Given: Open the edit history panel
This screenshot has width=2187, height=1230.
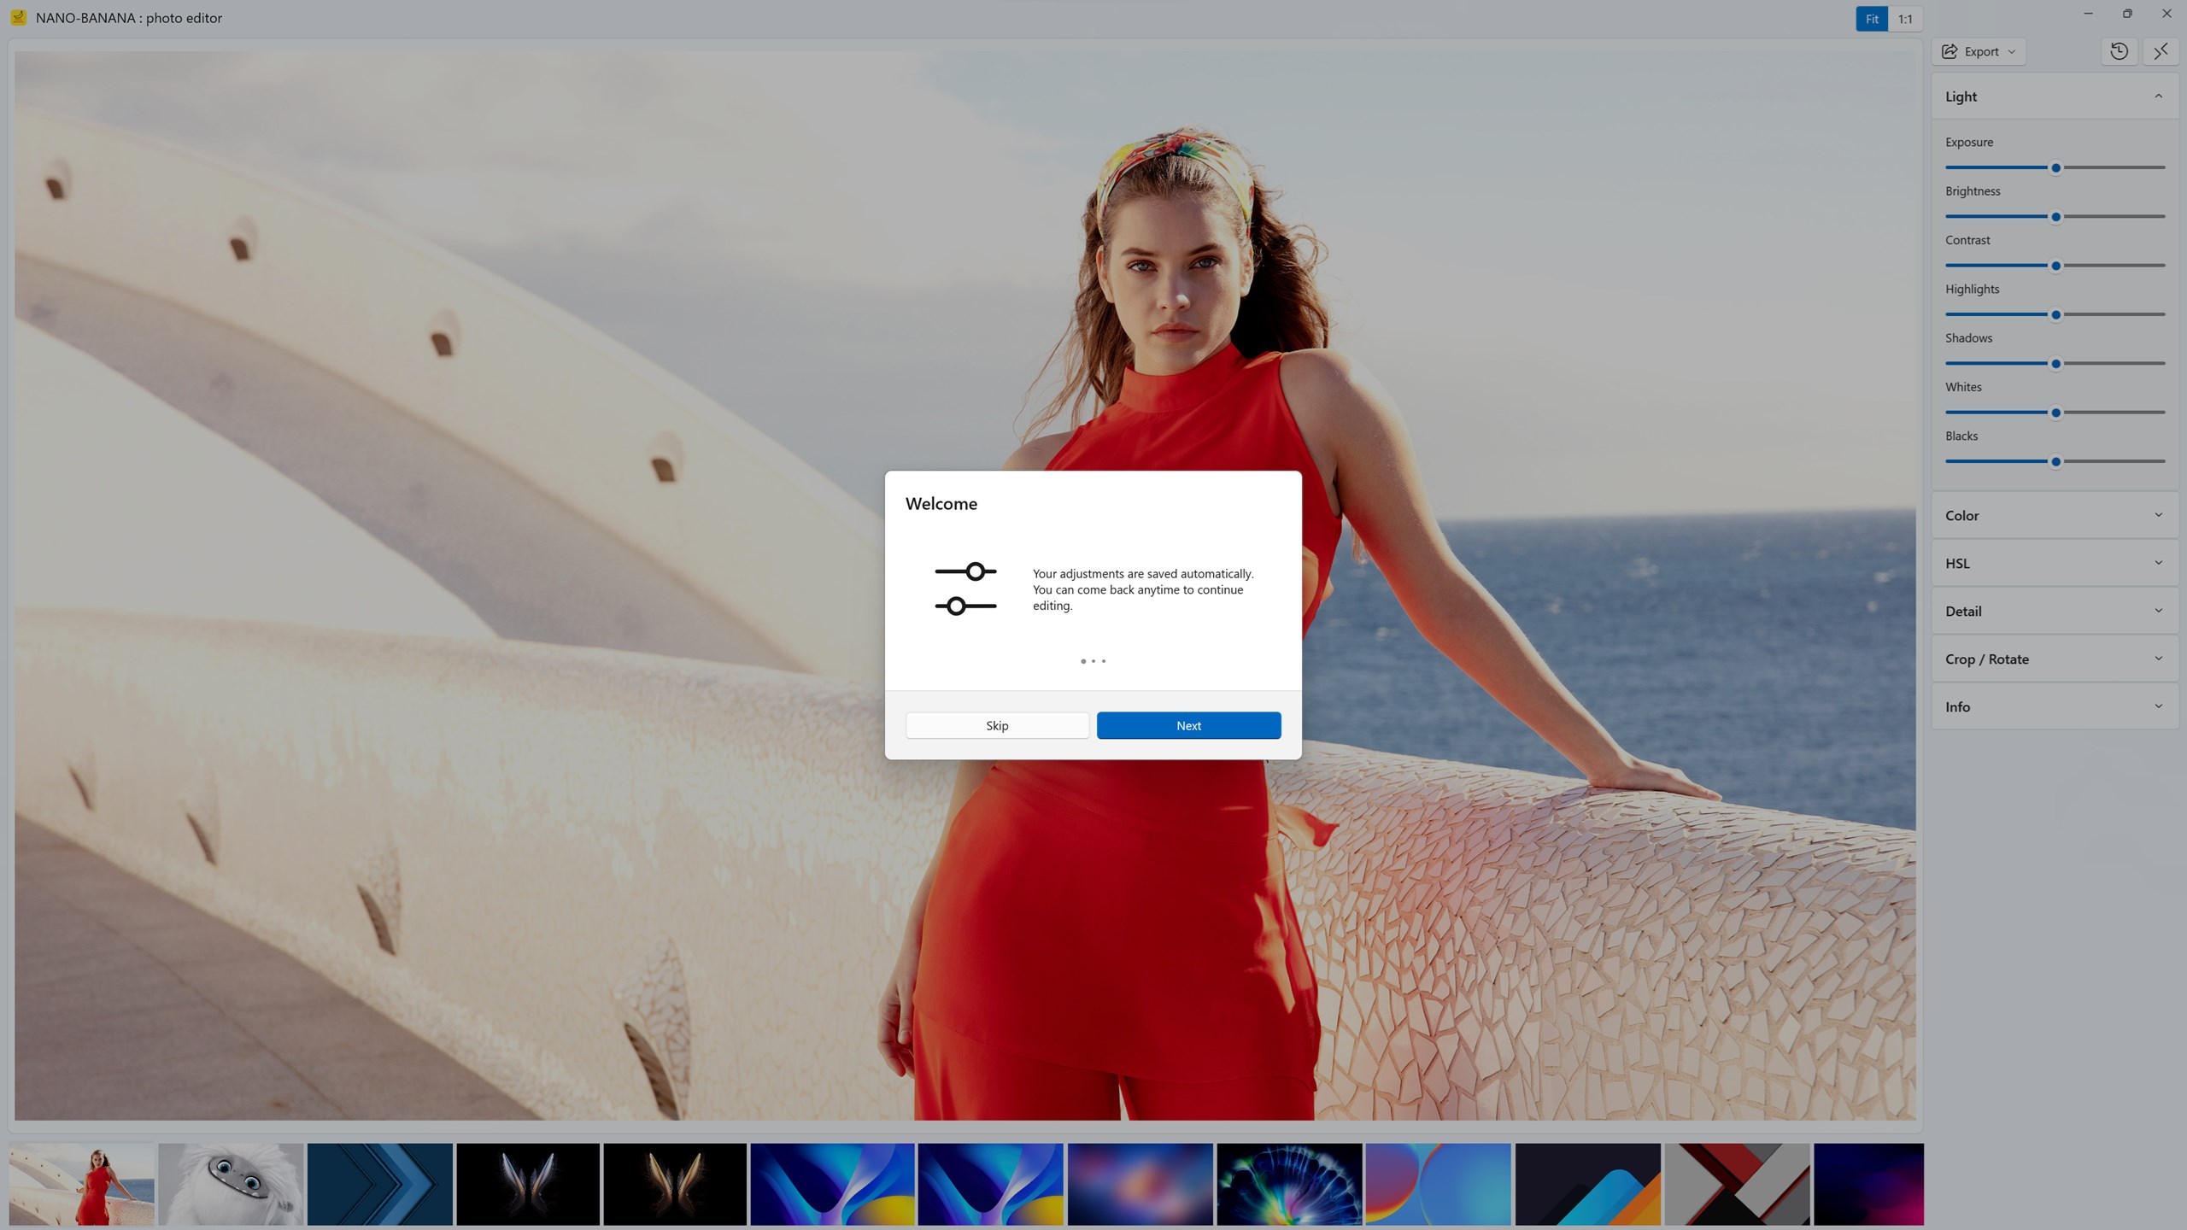Looking at the screenshot, I should (2120, 51).
